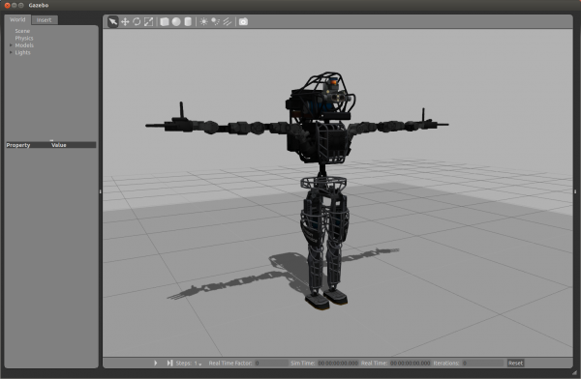
Task: Take a screenshot with camera icon
Action: click(243, 22)
